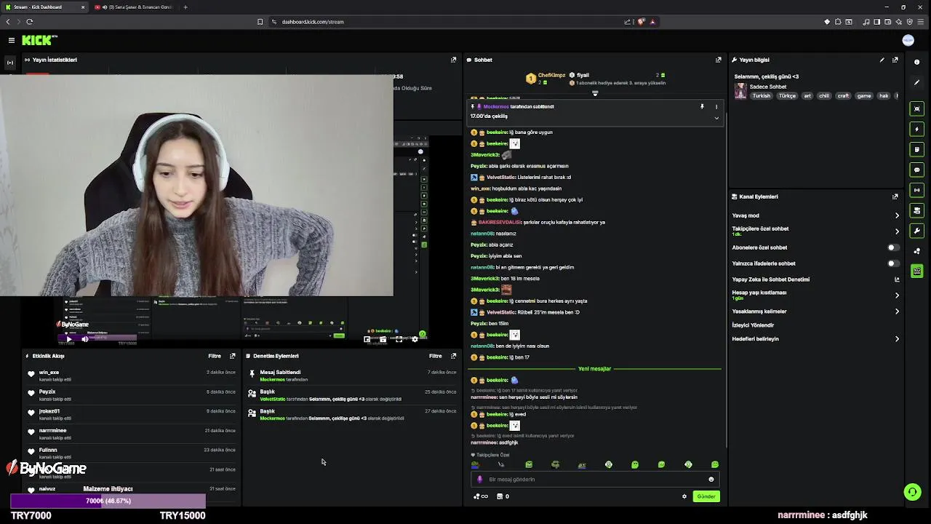
Task: Pop out the Denetim Eylemleri panel
Action: point(453,356)
